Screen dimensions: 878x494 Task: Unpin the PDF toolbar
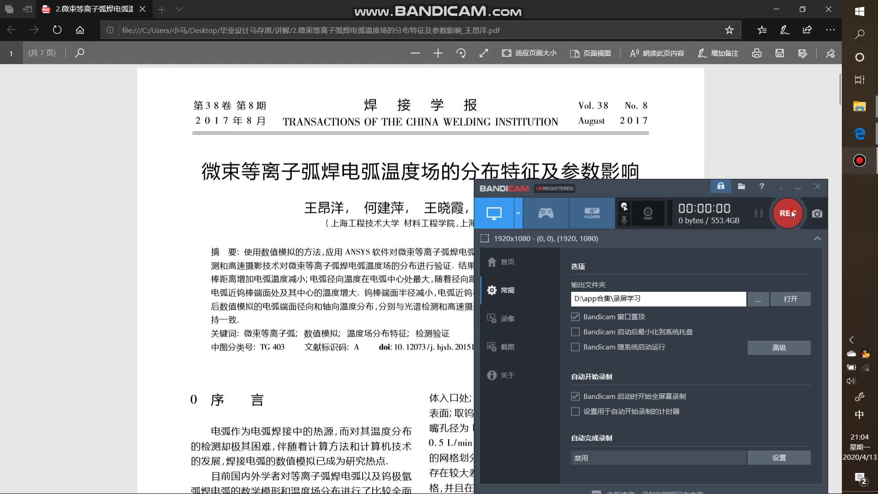(830, 53)
